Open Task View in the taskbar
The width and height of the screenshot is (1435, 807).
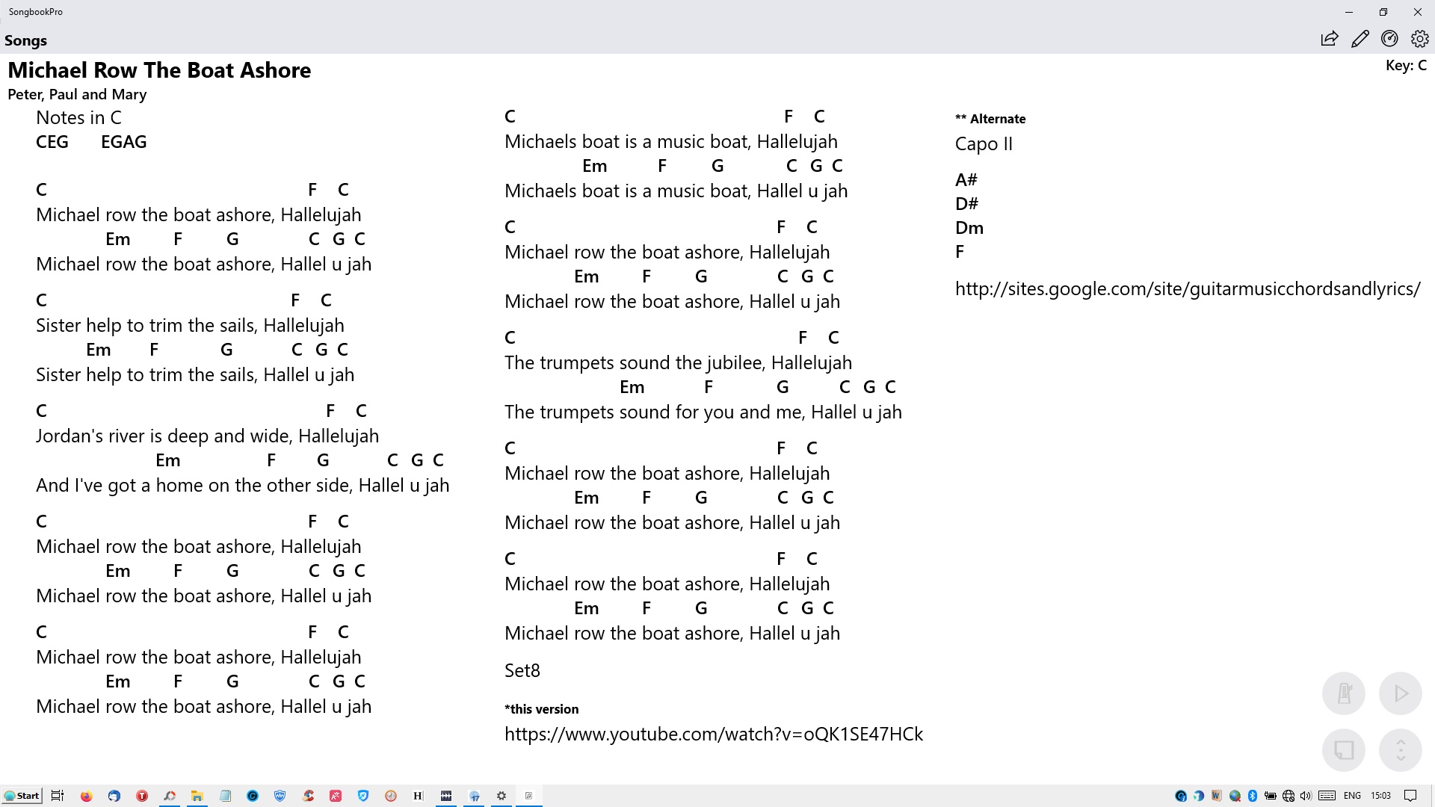[x=58, y=796]
